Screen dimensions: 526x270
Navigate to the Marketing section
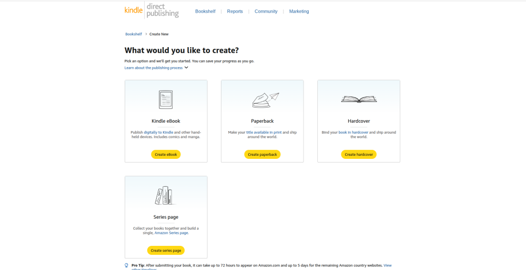point(299,11)
